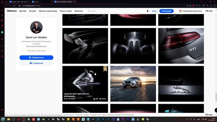
Task: Click the Вход login button
Action: pyautogui.click(x=154, y=11)
